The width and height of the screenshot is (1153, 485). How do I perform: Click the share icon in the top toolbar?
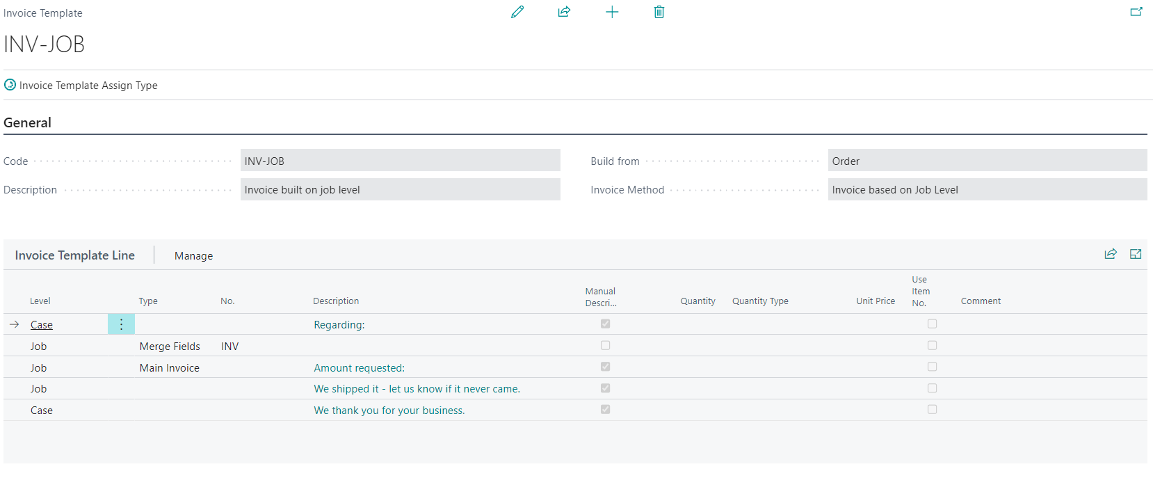(x=564, y=12)
